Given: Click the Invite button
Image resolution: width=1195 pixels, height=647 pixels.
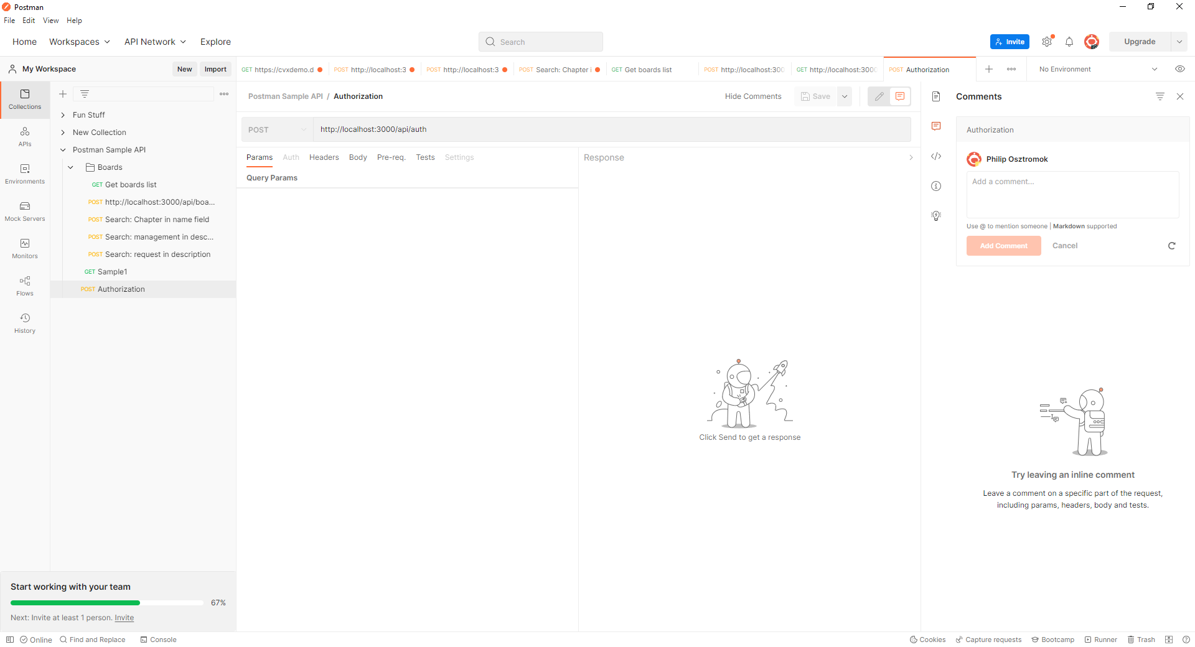Looking at the screenshot, I should (1010, 42).
